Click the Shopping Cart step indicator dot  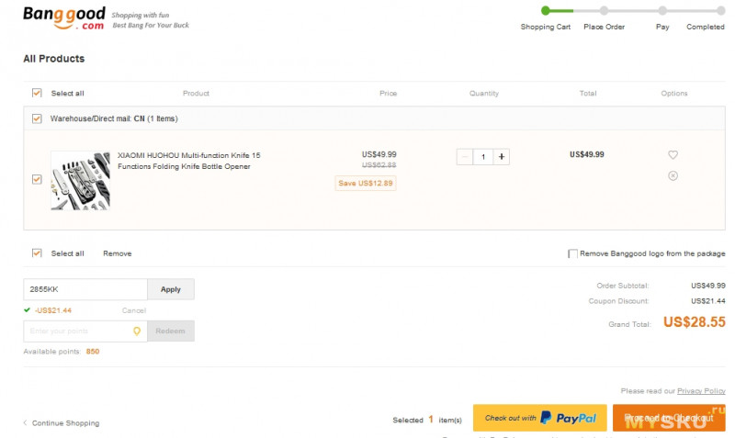(545, 10)
